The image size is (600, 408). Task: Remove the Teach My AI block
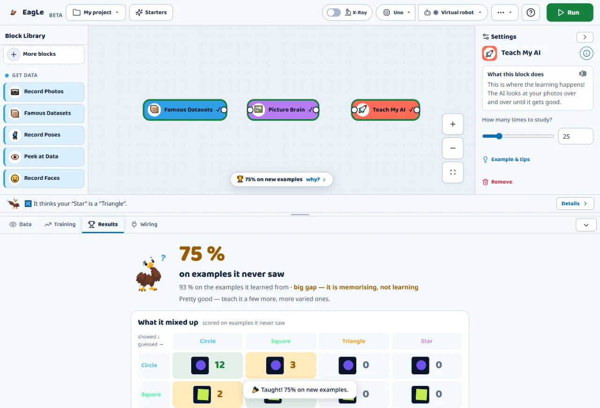(x=497, y=182)
